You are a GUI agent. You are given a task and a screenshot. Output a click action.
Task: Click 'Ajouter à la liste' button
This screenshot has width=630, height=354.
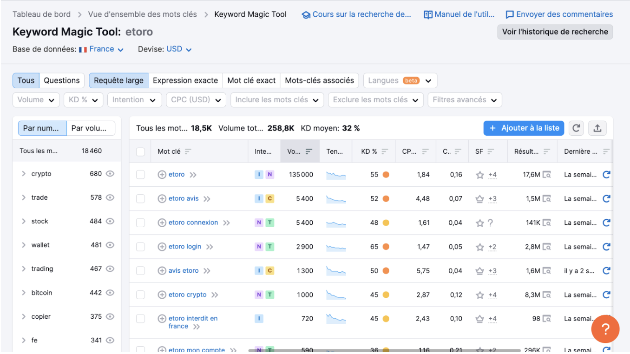524,128
